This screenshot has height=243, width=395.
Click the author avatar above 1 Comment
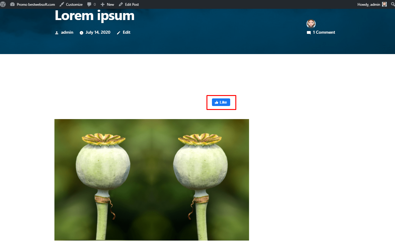pyautogui.click(x=311, y=24)
